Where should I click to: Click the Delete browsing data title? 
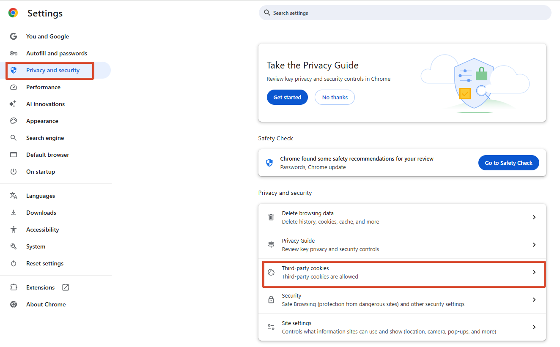tap(307, 213)
